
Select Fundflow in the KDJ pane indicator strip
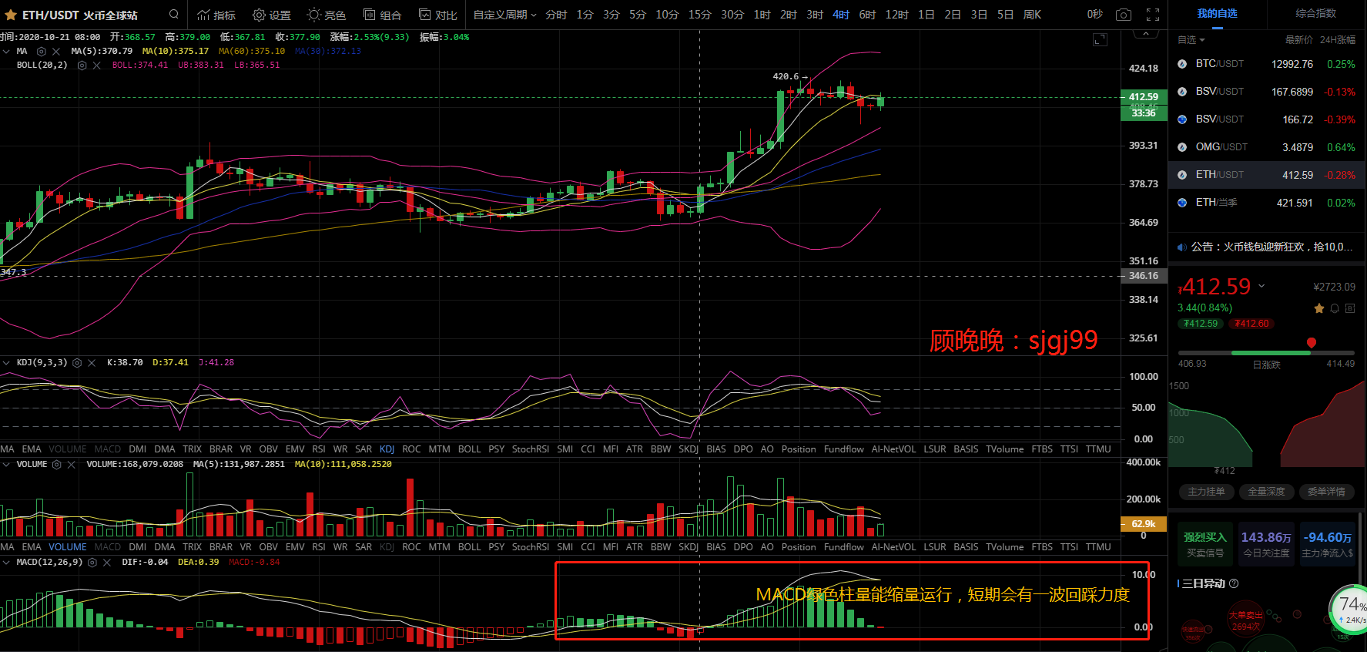click(x=844, y=449)
